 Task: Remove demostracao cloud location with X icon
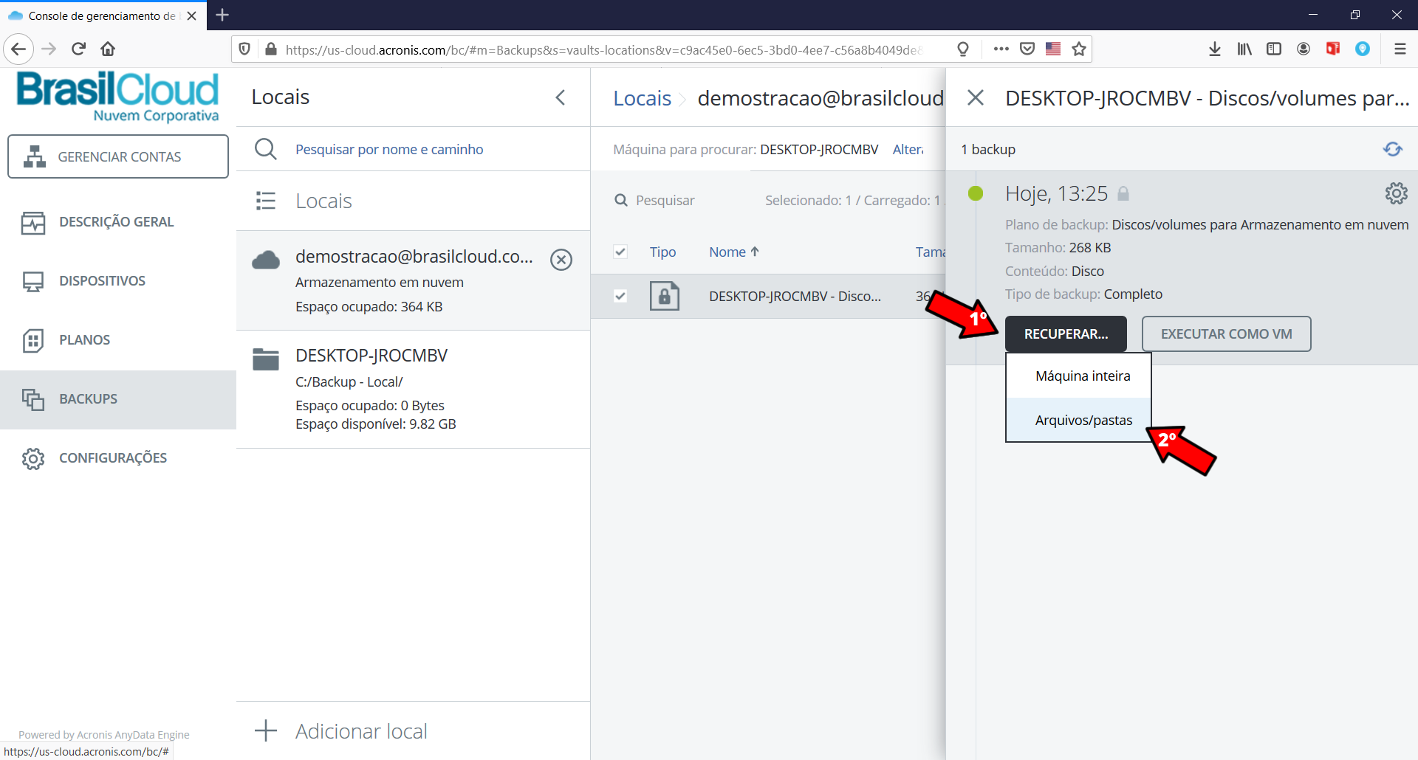pyautogui.click(x=561, y=260)
